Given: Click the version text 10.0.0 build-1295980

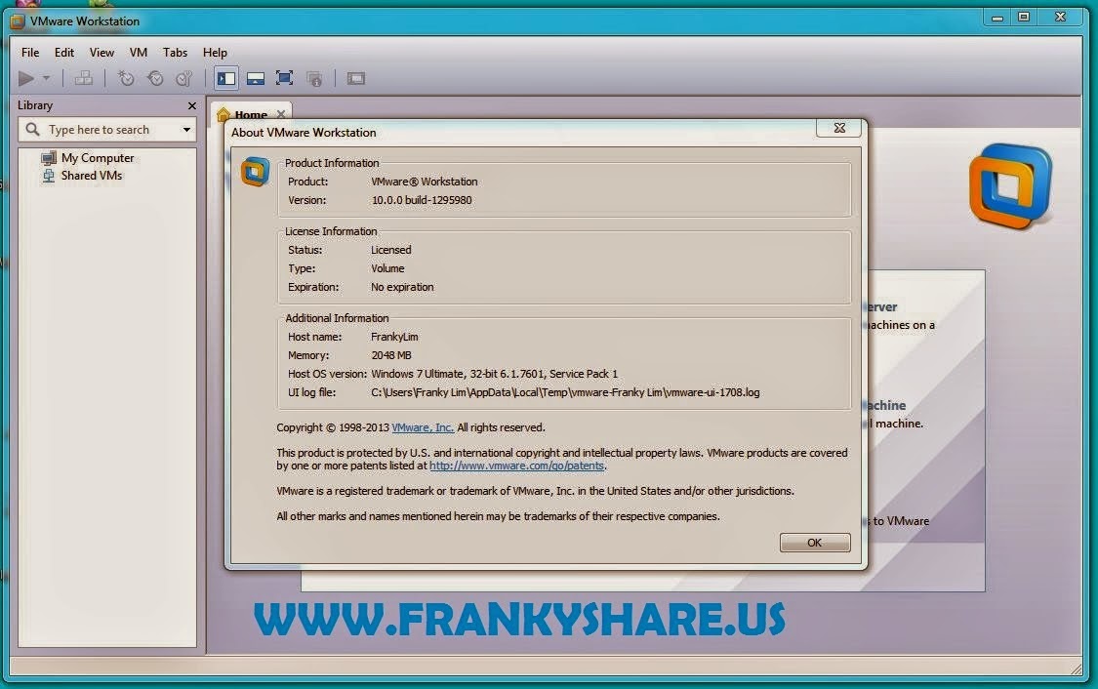Looking at the screenshot, I should [422, 200].
